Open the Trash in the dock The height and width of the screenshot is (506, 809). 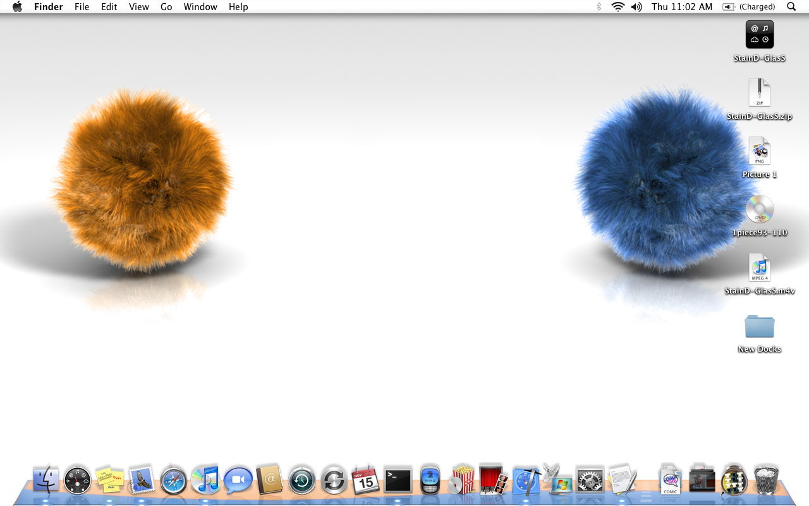pyautogui.click(x=766, y=480)
